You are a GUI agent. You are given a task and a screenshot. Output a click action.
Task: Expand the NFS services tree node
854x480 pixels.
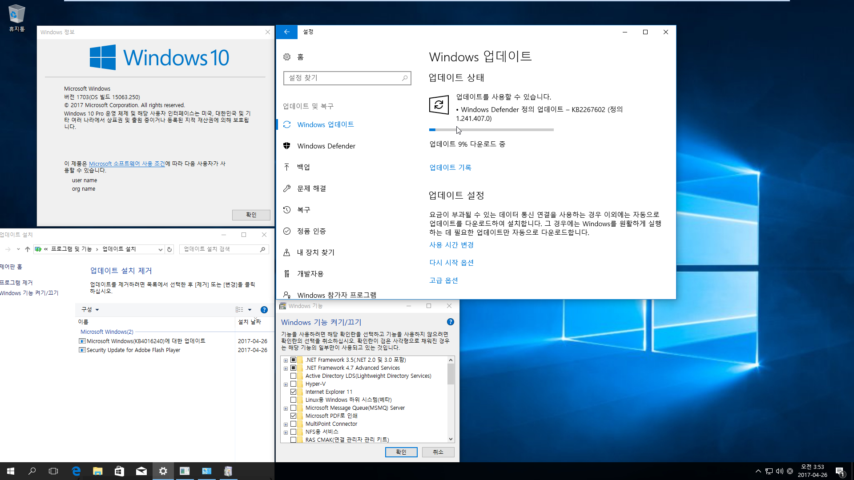pyautogui.click(x=286, y=432)
